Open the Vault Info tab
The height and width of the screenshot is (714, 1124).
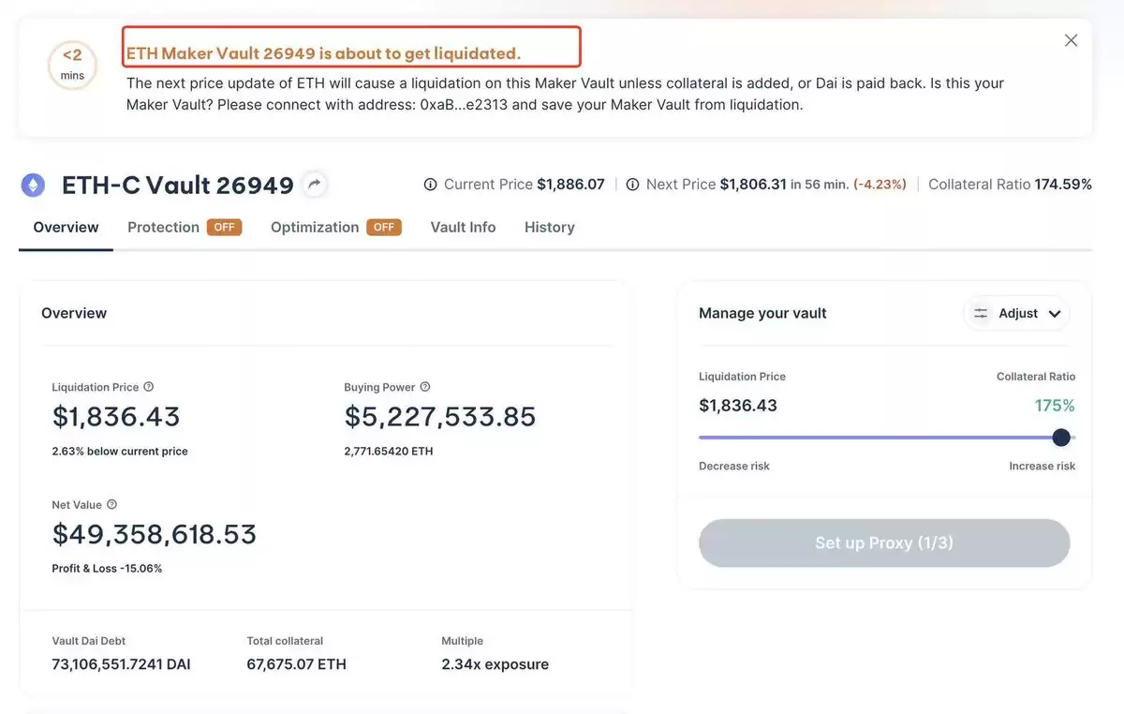click(463, 228)
